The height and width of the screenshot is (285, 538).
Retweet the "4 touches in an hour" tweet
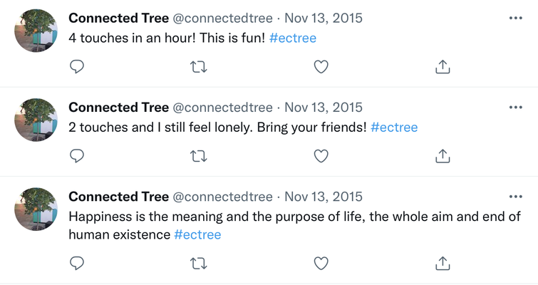coord(200,66)
